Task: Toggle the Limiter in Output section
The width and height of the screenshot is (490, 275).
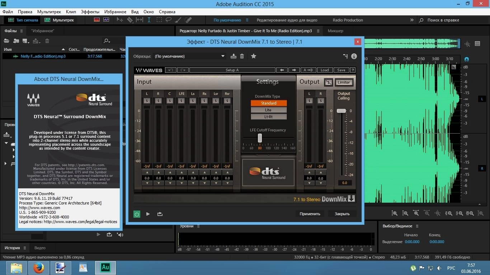Action: click(344, 82)
